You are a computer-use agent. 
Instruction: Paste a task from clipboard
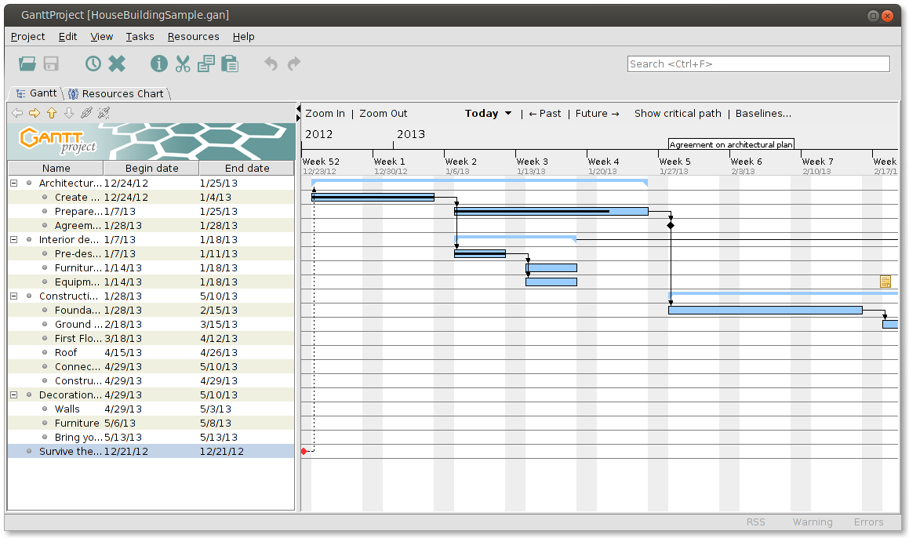230,64
